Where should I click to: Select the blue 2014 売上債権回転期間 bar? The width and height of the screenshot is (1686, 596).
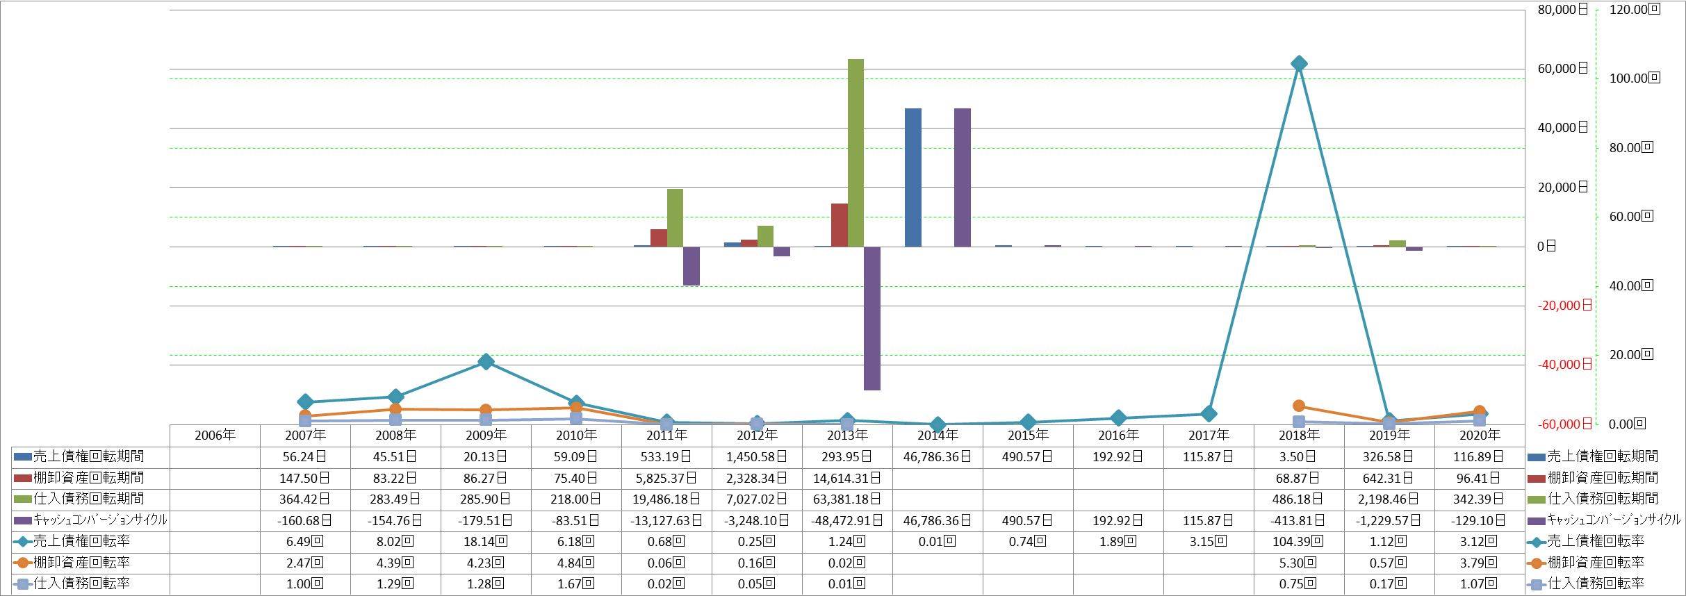(x=912, y=177)
